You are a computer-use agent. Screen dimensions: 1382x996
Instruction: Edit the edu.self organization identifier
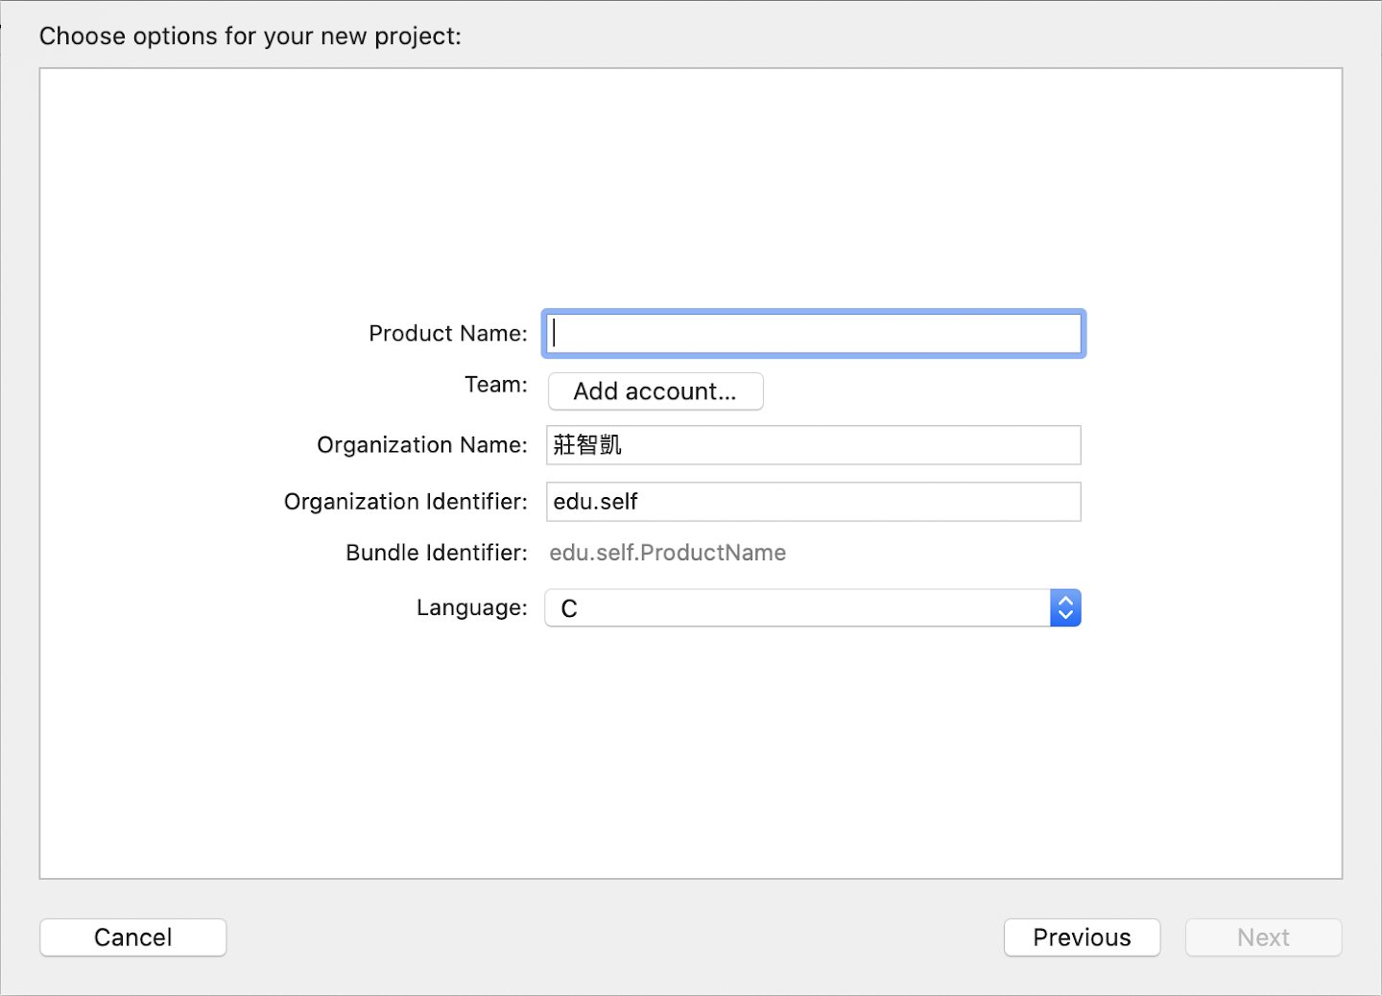[x=812, y=501]
